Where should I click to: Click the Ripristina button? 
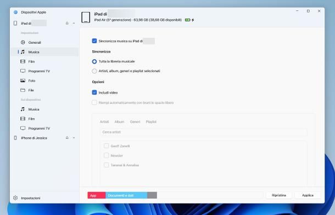[x=279, y=195]
